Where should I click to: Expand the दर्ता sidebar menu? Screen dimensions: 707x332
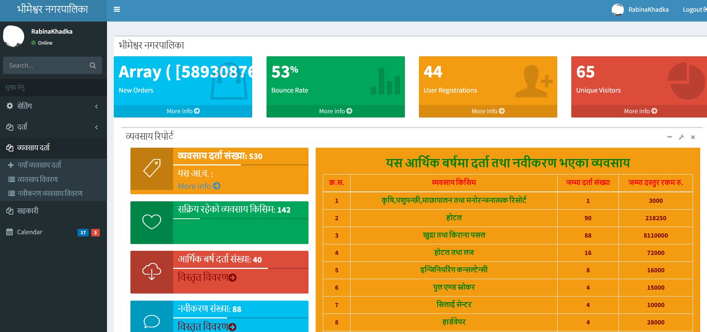53,127
